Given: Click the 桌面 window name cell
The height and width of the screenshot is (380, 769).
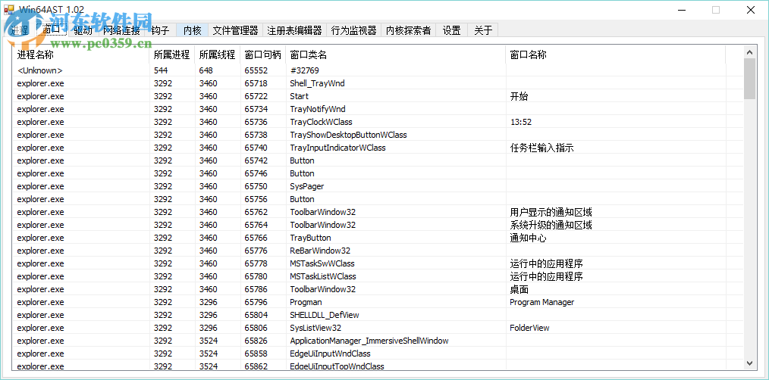Looking at the screenshot, I should pyautogui.click(x=519, y=289).
